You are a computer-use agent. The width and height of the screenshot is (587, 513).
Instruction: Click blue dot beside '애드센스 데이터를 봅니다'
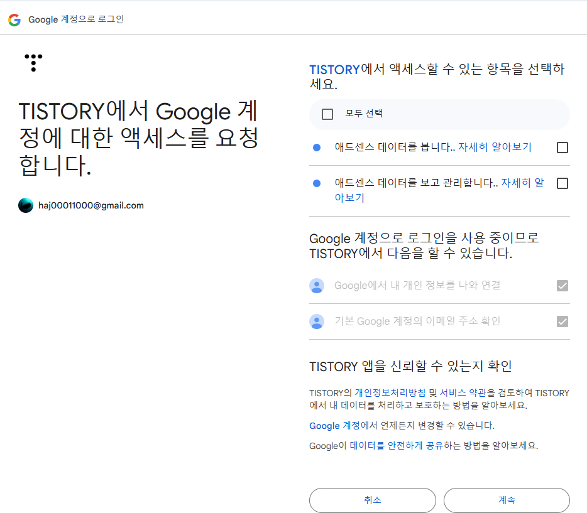(317, 148)
